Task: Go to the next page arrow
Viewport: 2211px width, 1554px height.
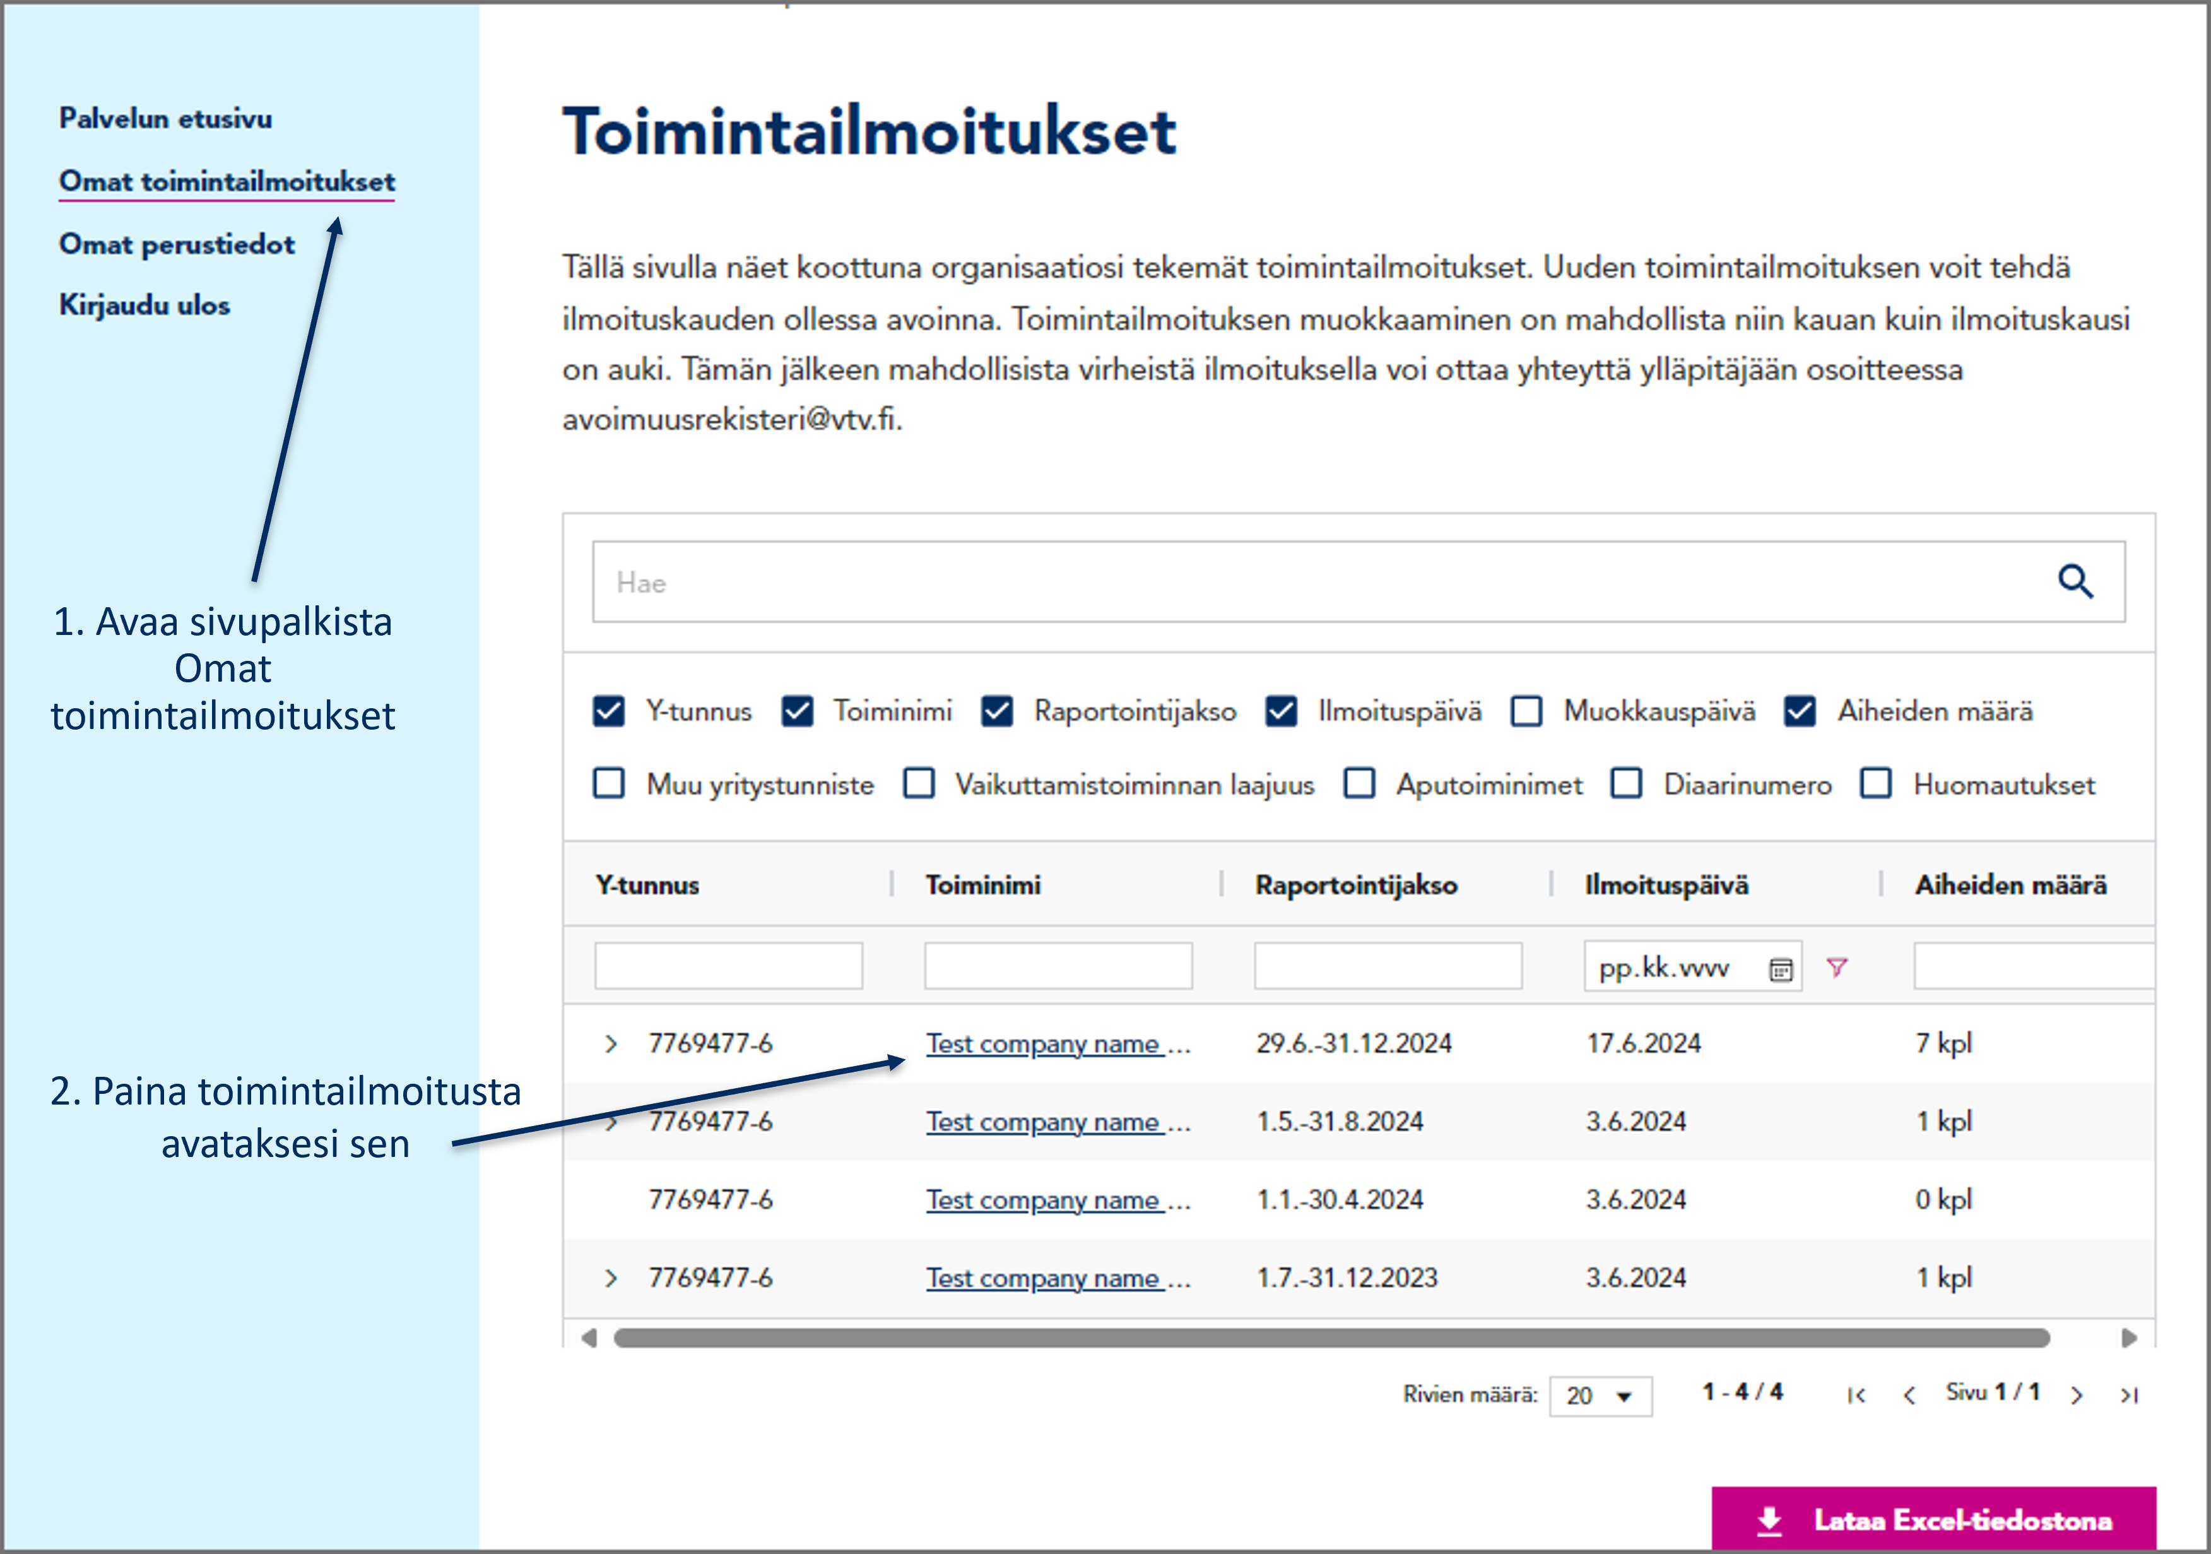Action: click(x=2076, y=1395)
